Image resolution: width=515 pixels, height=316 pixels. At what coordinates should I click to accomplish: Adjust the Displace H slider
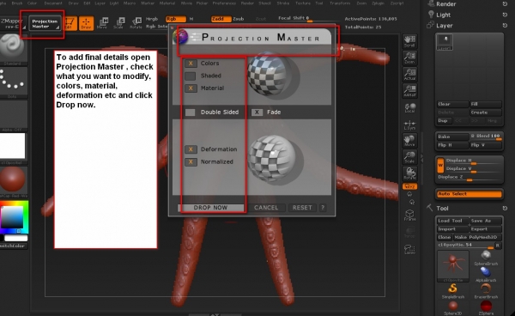(473, 161)
